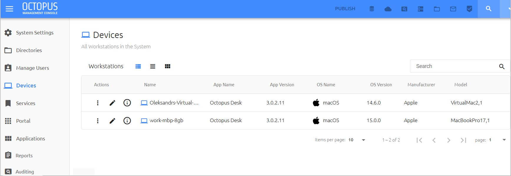511x176 pixels.
Task: Click Octopus Management Console logo
Action: [x=40, y=9]
